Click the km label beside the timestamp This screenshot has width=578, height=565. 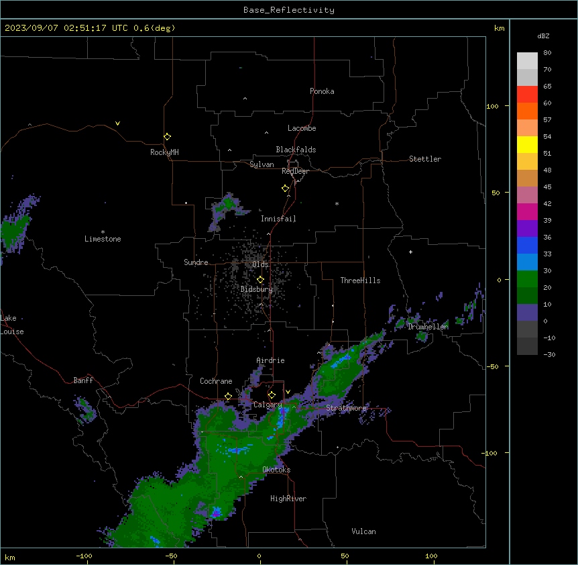point(499,28)
